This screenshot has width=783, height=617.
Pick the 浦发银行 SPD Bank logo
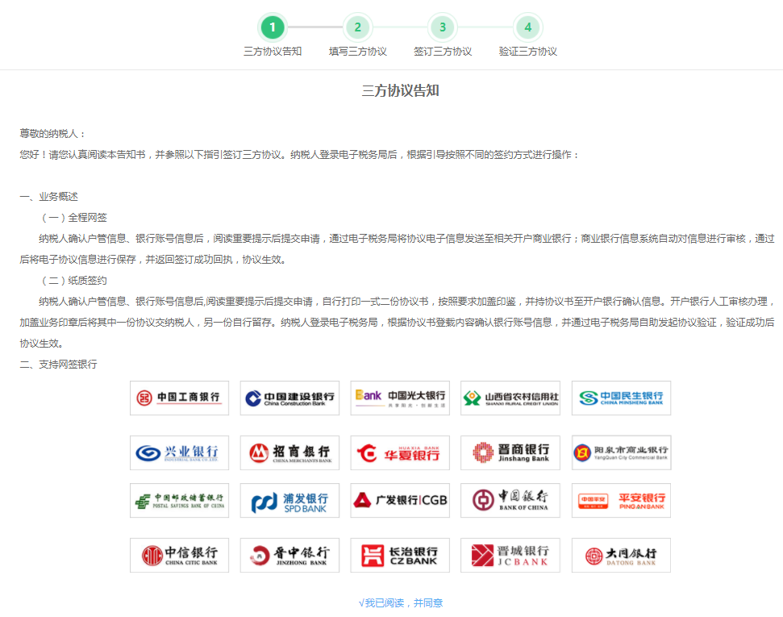[x=289, y=500]
